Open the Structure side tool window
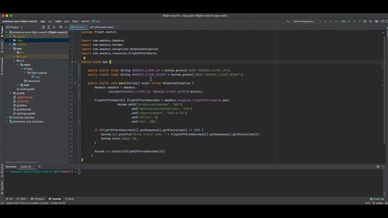 coord(2,170)
